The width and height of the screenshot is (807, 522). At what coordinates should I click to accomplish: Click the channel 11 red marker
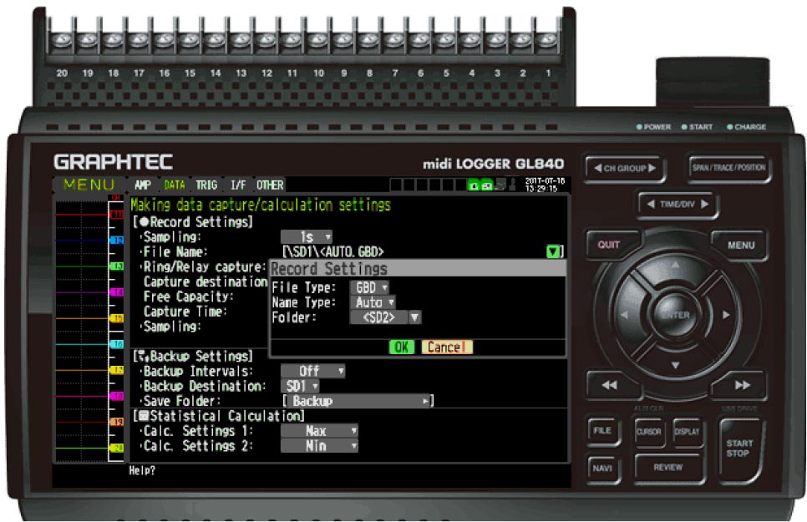117,214
